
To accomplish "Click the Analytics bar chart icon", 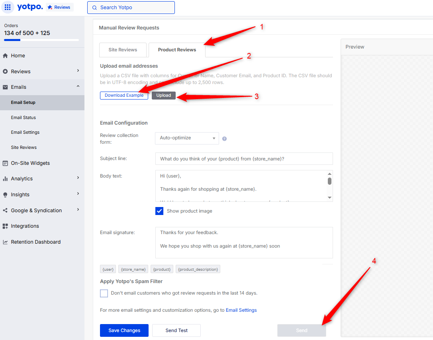I will (x=5, y=179).
